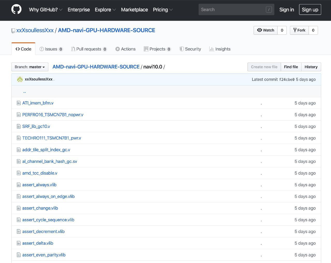Open the Projects tab
This screenshot has width=331, height=263.
(x=157, y=49)
